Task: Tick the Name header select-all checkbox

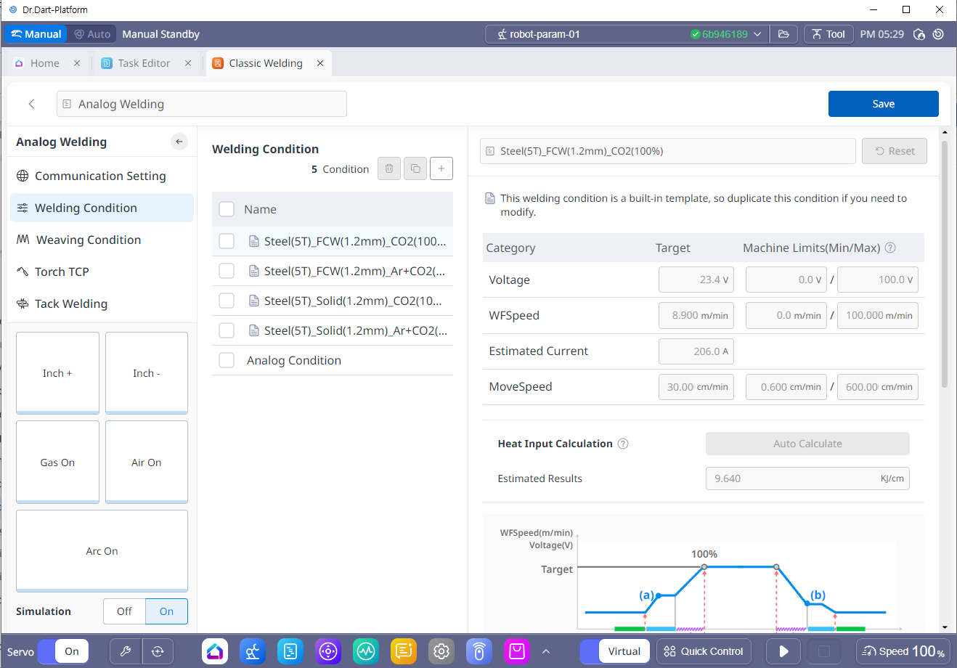Action: tap(227, 209)
